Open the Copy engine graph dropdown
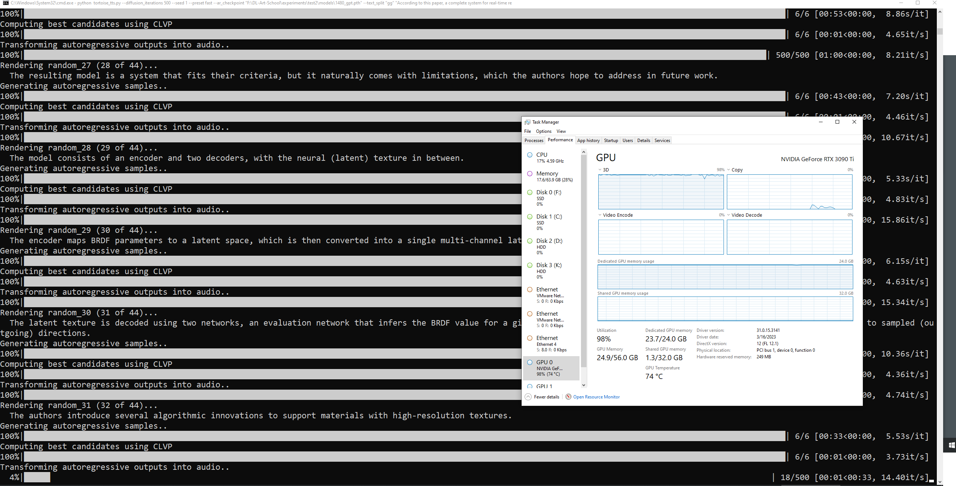Screen dimensions: 956x486 tap(728, 170)
